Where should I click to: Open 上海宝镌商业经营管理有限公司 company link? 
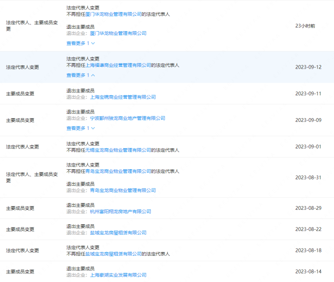(123, 97)
